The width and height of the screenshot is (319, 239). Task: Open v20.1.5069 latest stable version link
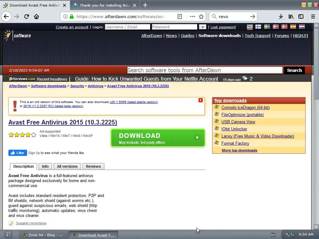(x=134, y=102)
